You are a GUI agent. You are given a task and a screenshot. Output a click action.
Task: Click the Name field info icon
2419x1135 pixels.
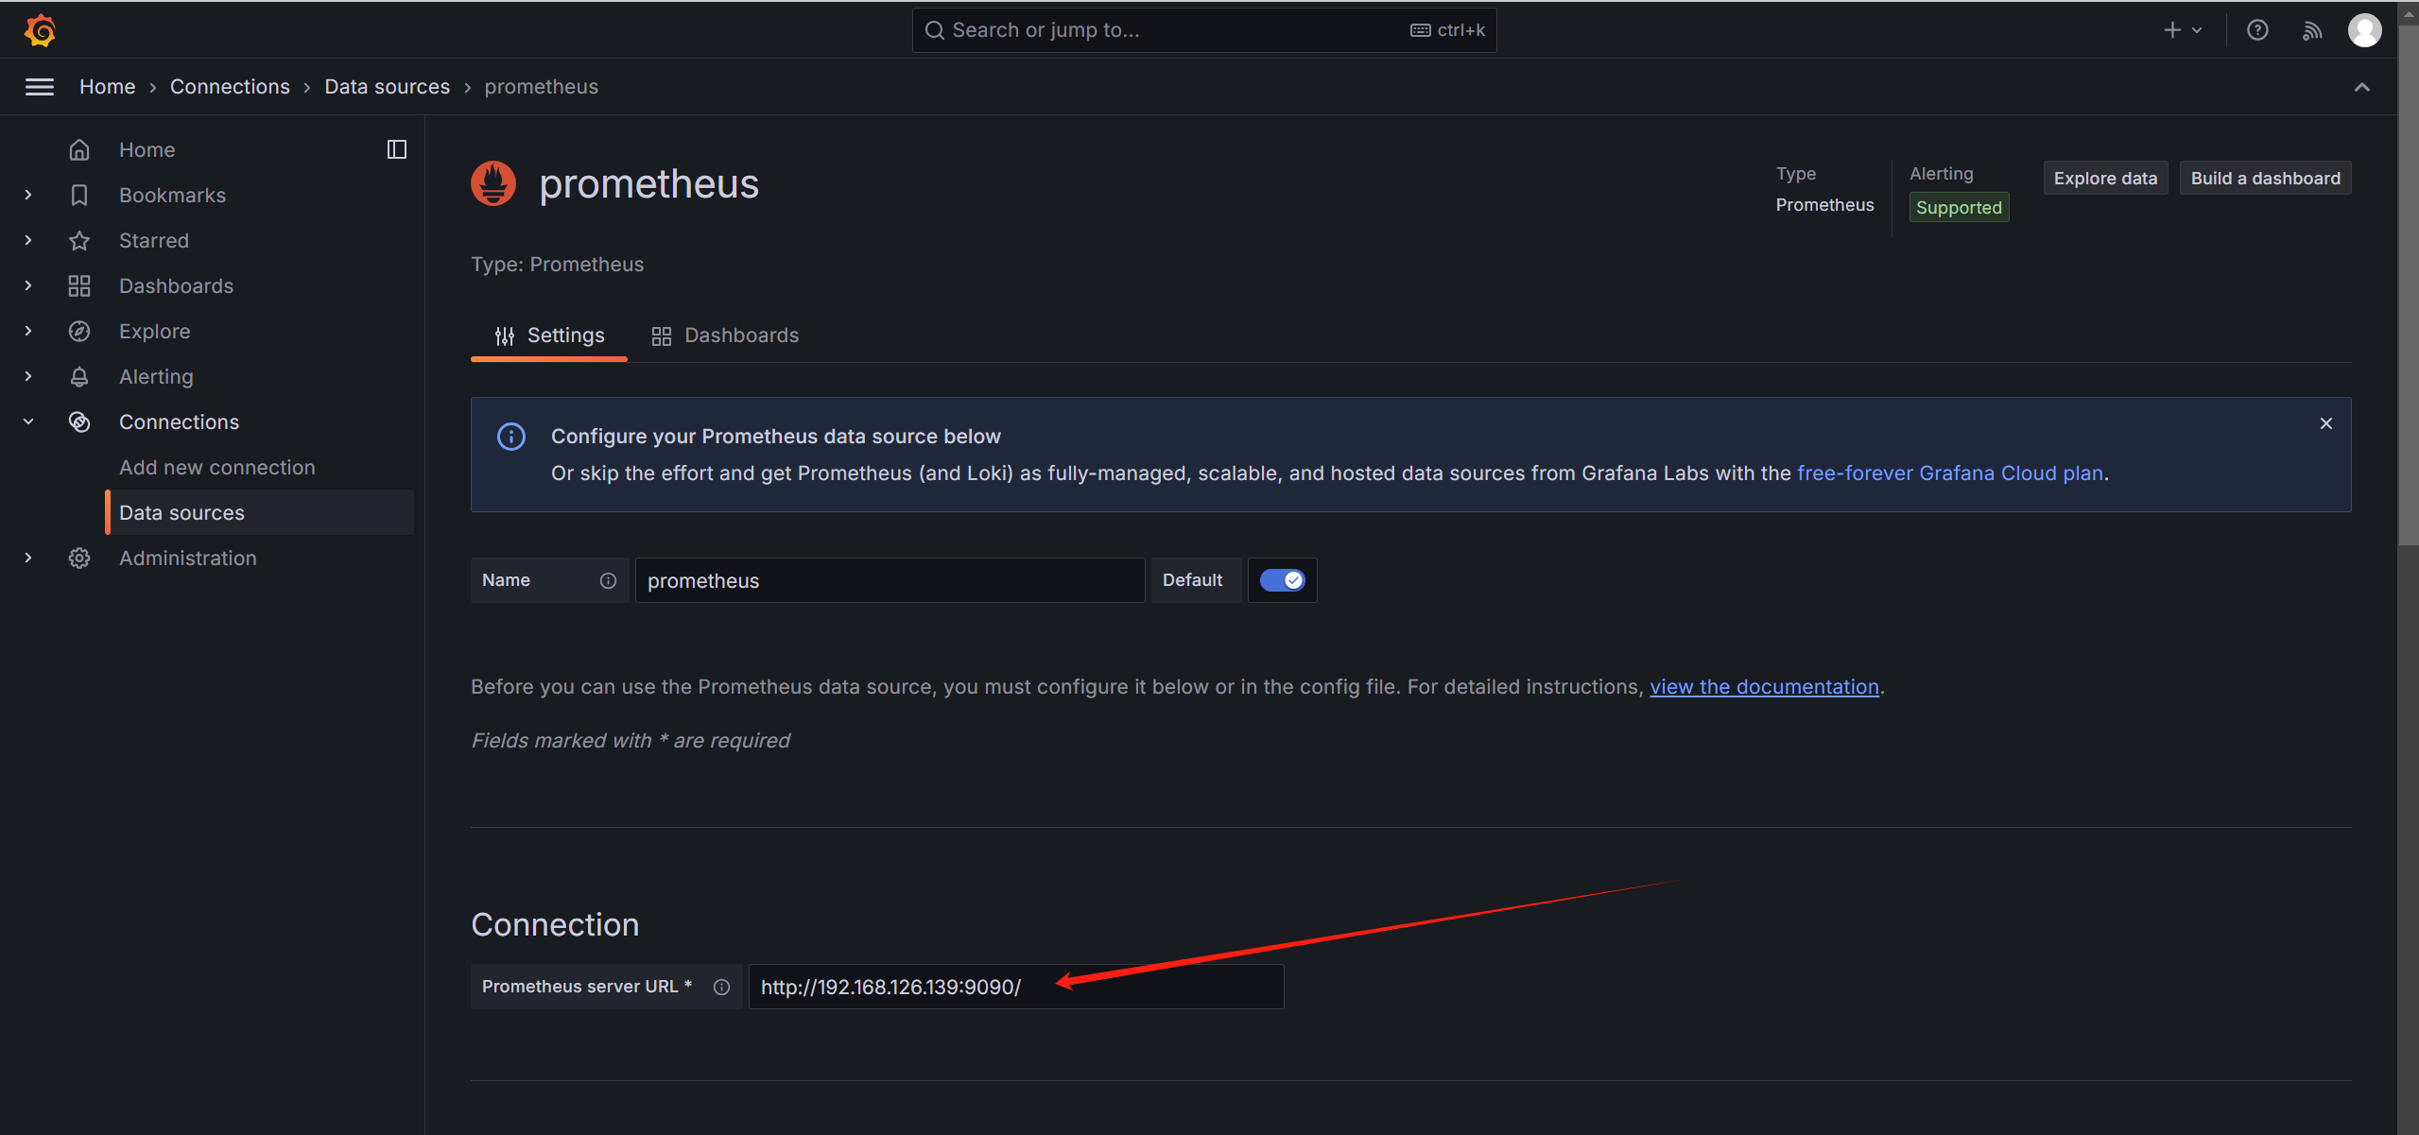[x=608, y=580]
